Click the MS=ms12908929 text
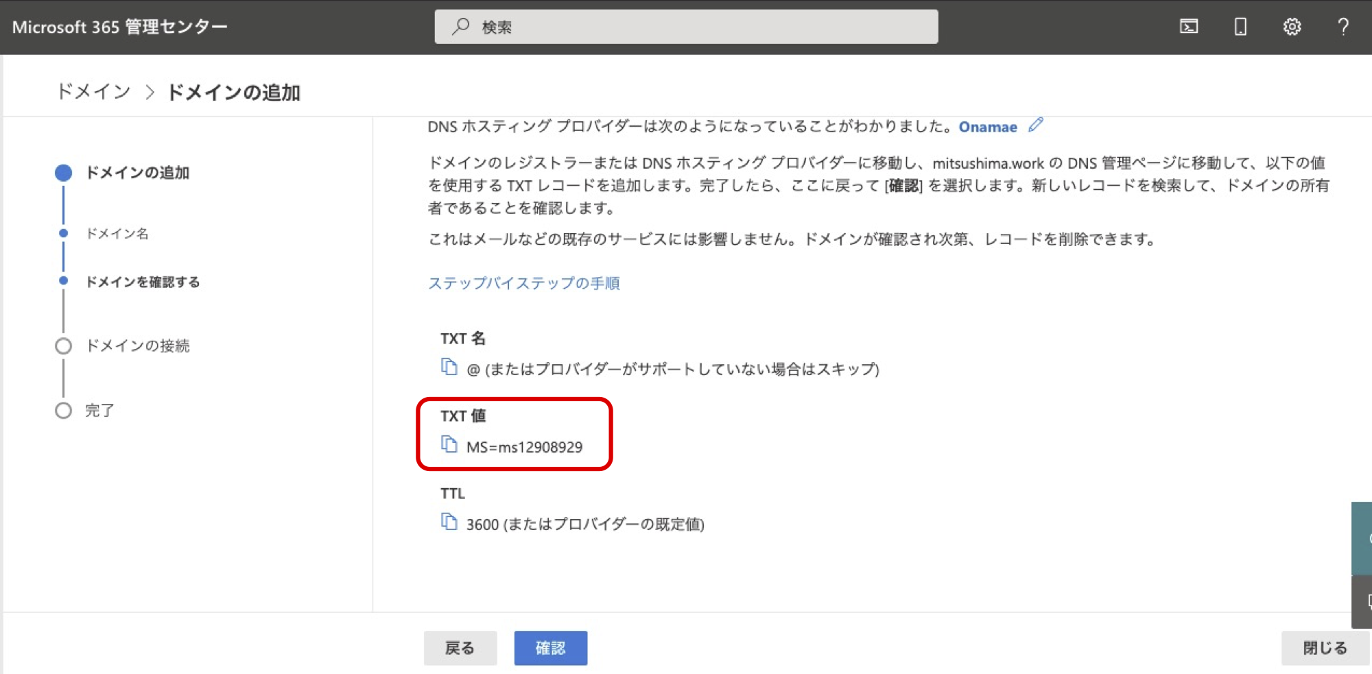Image resolution: width=1372 pixels, height=674 pixels. click(x=525, y=447)
